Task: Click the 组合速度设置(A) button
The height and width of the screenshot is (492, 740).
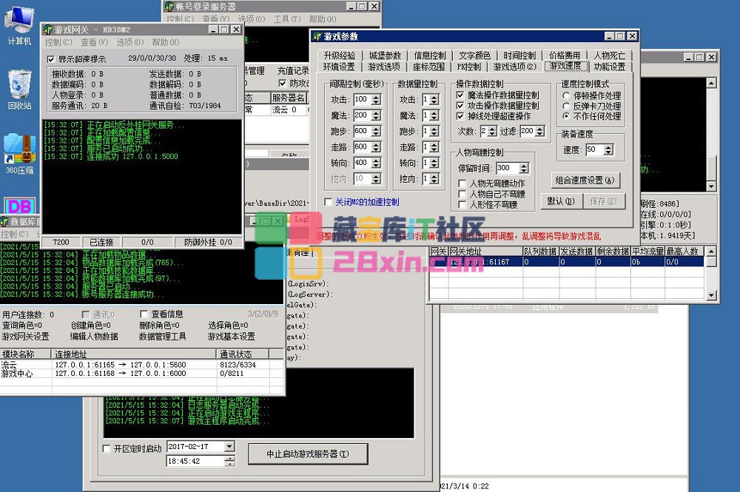Action: point(585,180)
